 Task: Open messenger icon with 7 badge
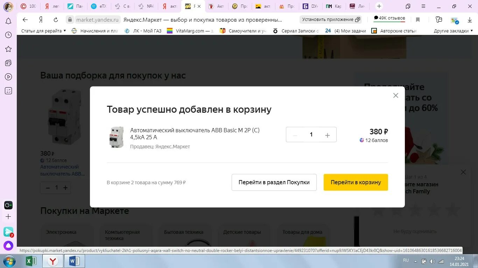click(x=8, y=232)
